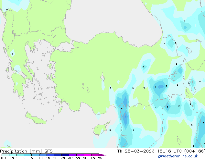Click the '25' legend scale label
This screenshot has height=159, width=205.
[63, 158]
